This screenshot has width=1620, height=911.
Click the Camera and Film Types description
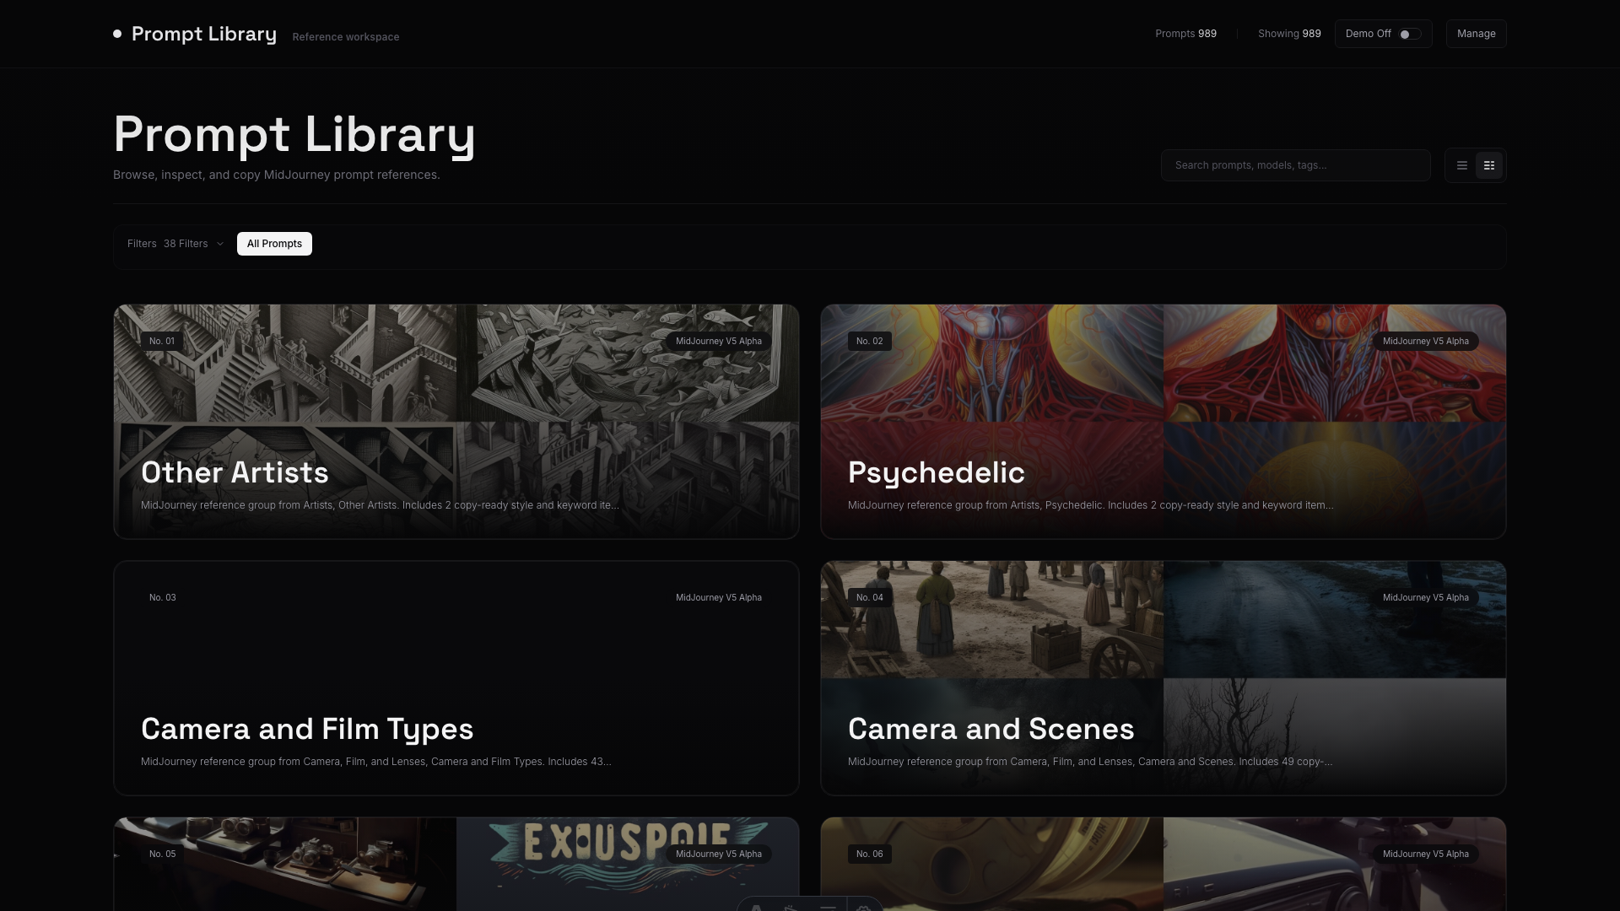[376, 762]
